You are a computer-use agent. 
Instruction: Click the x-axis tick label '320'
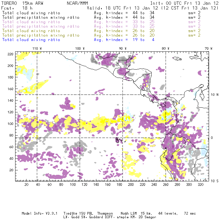(x=200, y=185)
